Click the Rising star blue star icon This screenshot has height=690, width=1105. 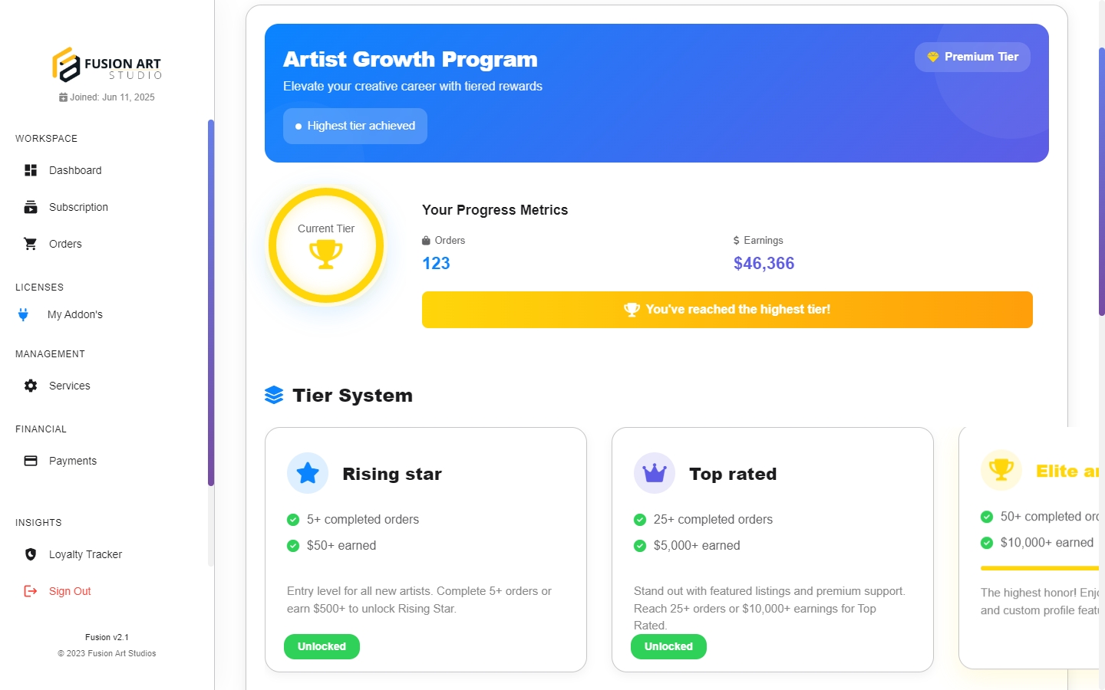pyautogui.click(x=308, y=473)
